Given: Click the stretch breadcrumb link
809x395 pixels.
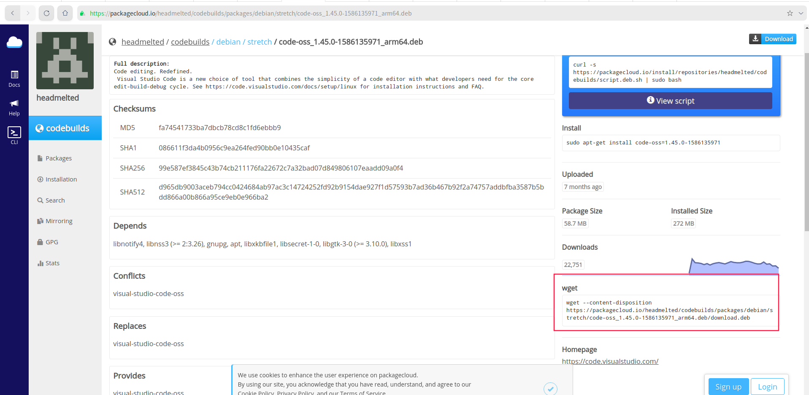Looking at the screenshot, I should 260,42.
